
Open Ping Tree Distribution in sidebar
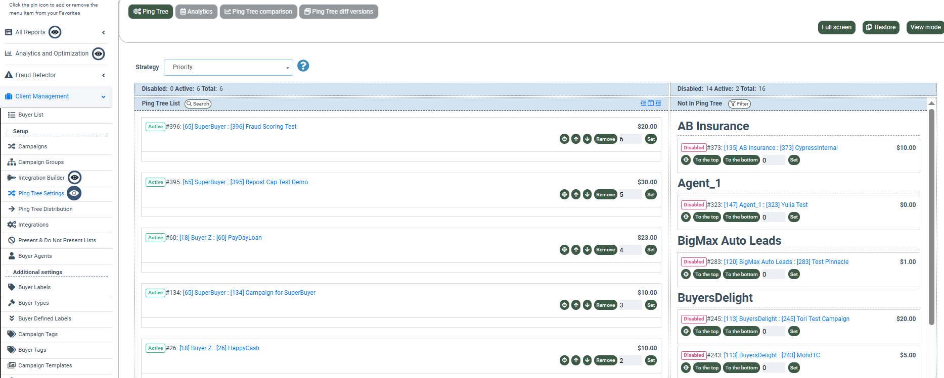point(46,209)
